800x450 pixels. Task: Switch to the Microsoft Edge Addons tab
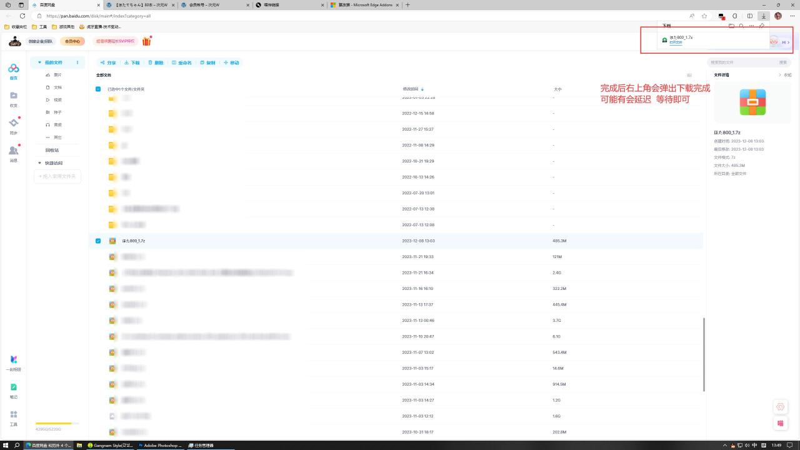coord(365,5)
